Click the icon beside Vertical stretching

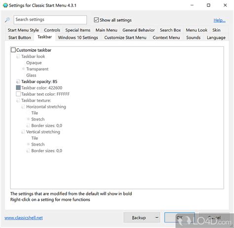click(23, 132)
